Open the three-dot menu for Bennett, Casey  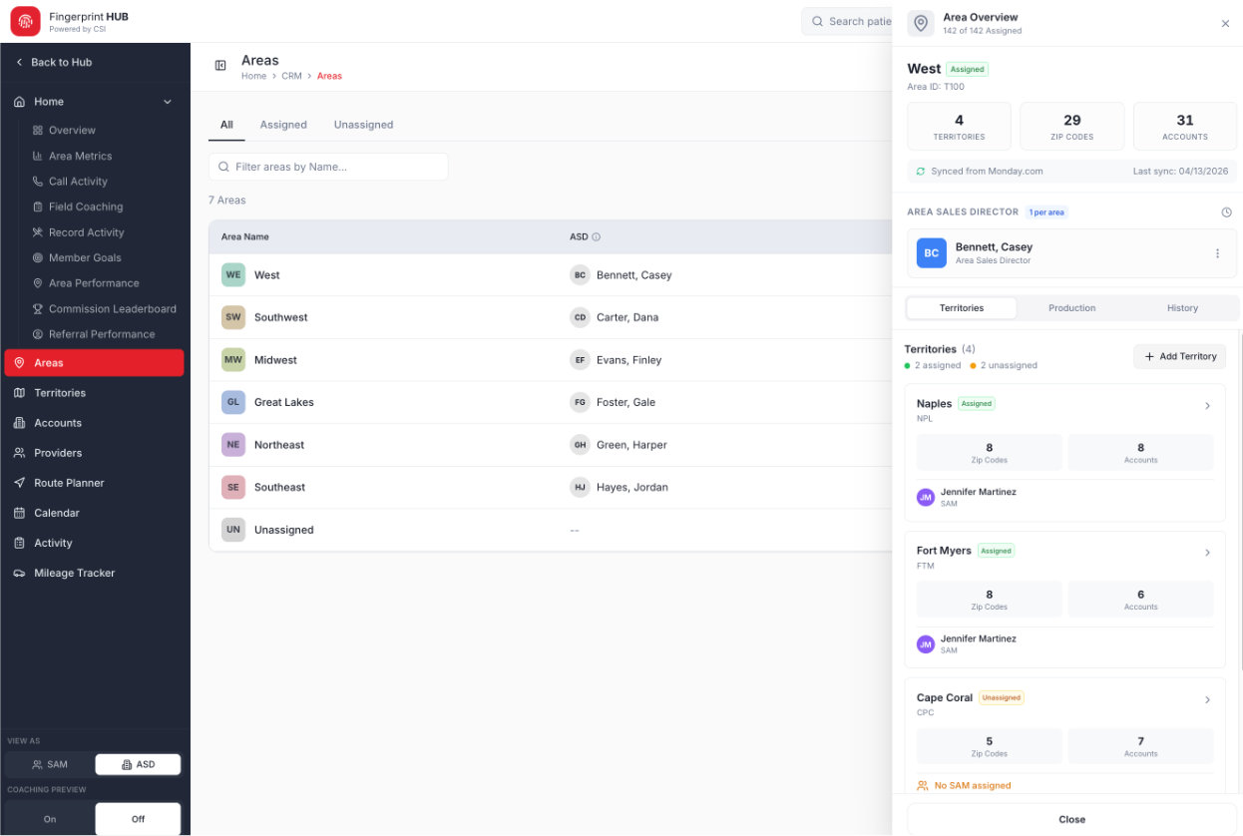1217,253
